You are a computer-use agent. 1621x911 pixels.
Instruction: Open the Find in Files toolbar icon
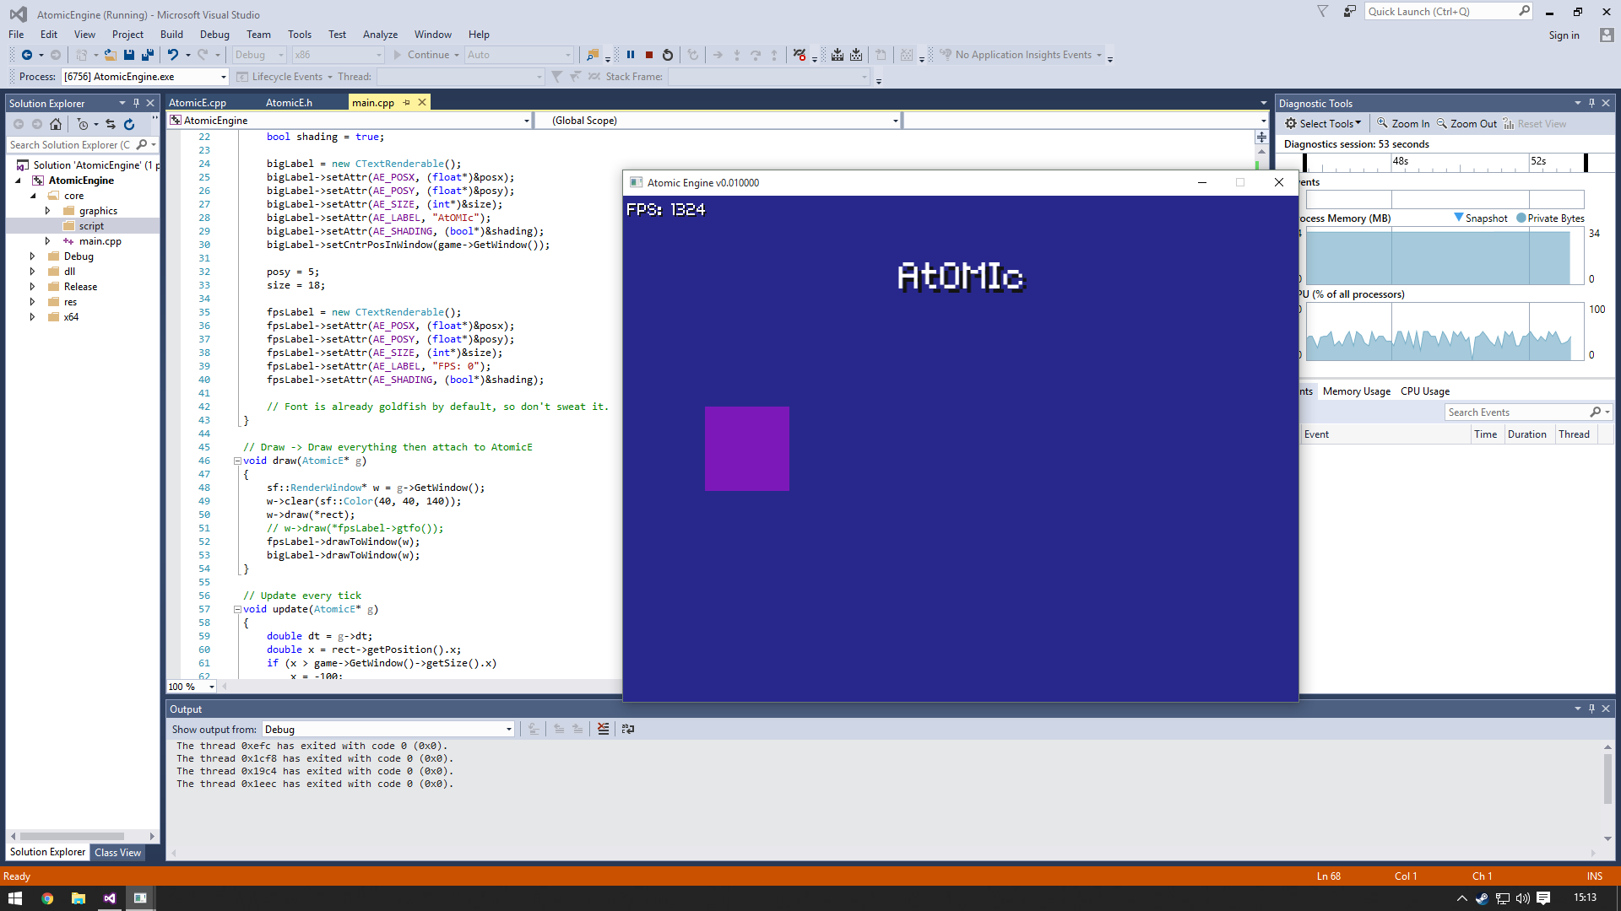click(x=593, y=55)
